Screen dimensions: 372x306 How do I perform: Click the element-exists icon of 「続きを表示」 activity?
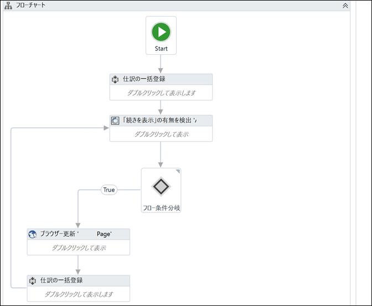click(115, 121)
